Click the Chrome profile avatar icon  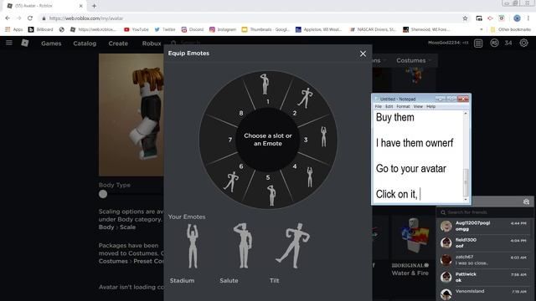click(517, 18)
